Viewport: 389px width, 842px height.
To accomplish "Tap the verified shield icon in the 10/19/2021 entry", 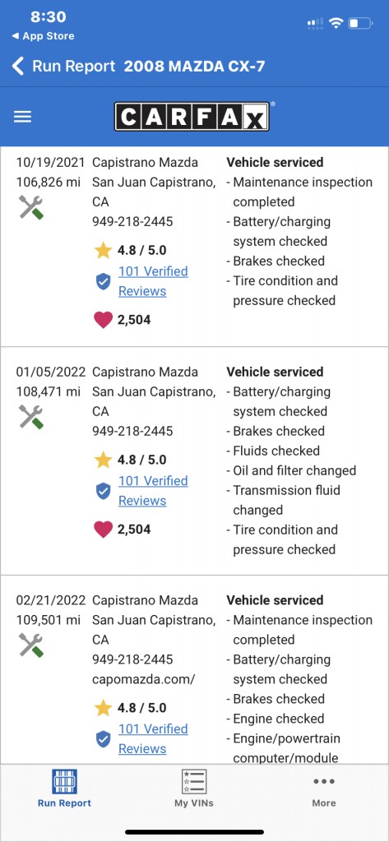I will tap(103, 281).
